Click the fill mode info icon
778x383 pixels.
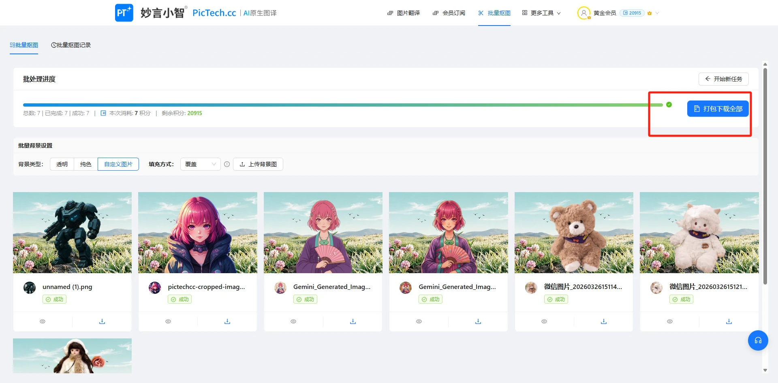tap(227, 164)
